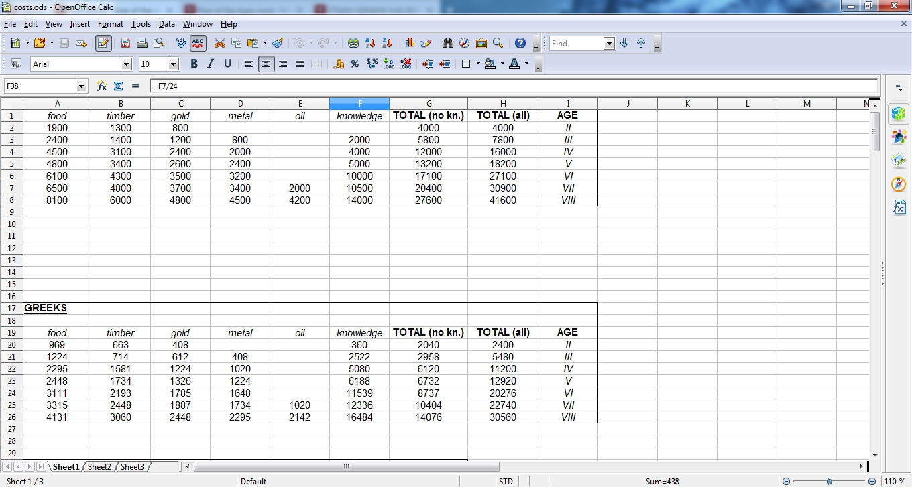Open the Arial font name dropdown
This screenshot has width=912, height=487.
(126, 64)
